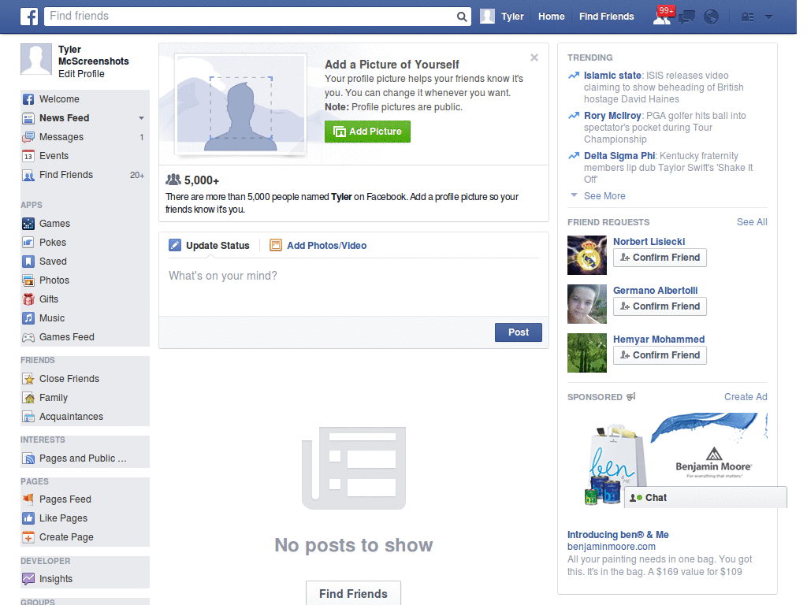Screen dimensions: 807x605
Task: Select the Update Status tab
Action: [x=210, y=246]
